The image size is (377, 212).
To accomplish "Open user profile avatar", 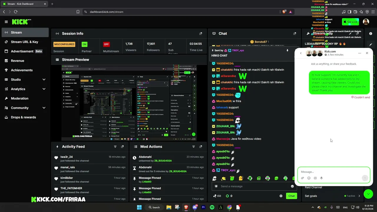I will point(366,22).
